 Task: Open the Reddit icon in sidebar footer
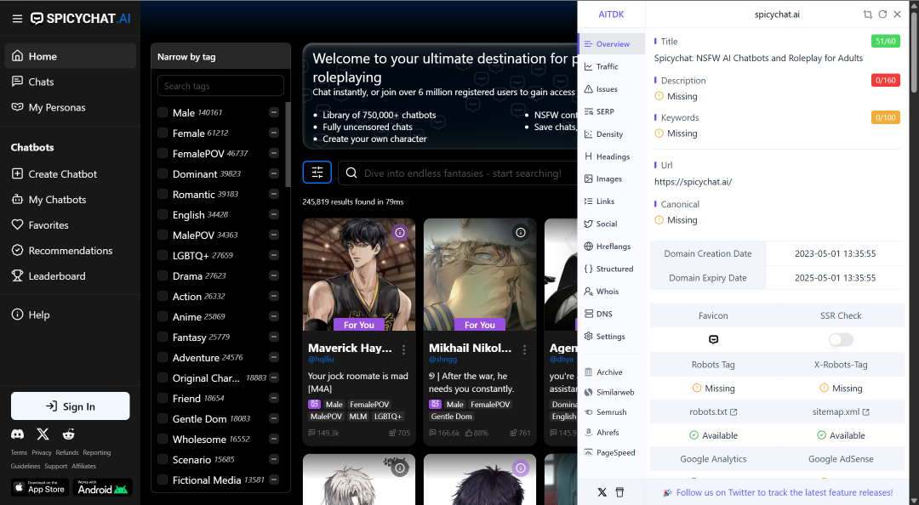69,434
